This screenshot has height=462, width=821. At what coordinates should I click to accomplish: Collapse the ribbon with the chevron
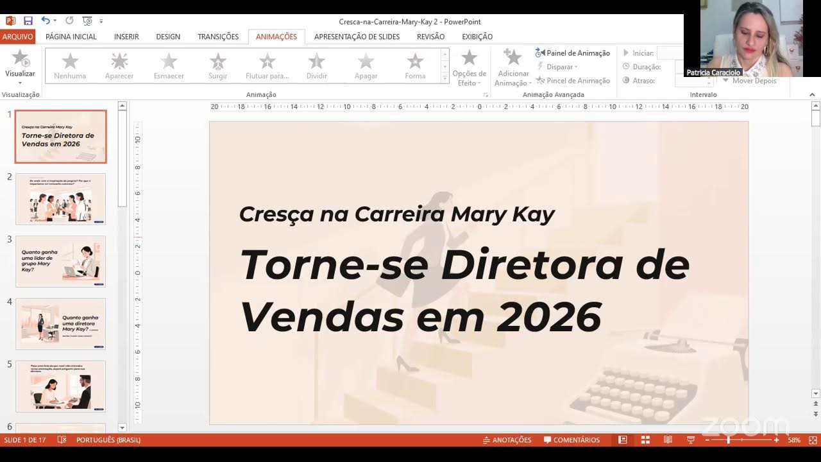point(812,95)
